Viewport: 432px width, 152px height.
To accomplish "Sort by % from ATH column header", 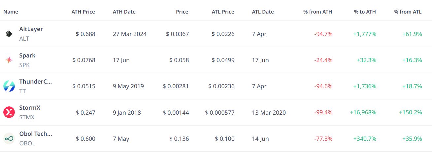I will [x=317, y=12].
